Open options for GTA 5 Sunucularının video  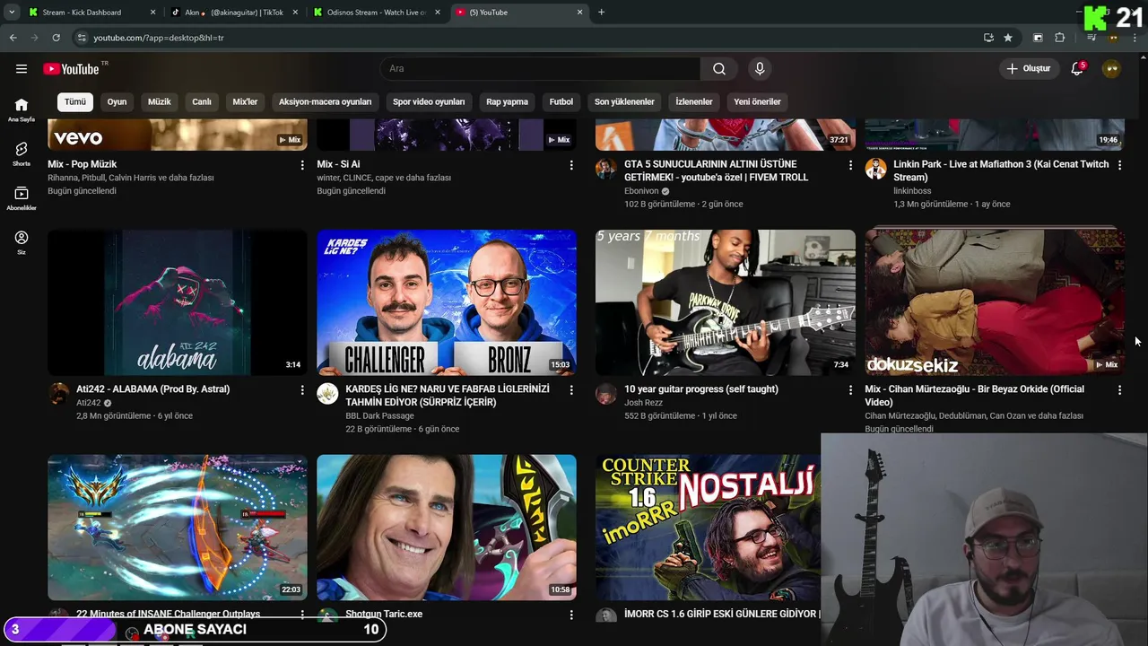tap(850, 165)
